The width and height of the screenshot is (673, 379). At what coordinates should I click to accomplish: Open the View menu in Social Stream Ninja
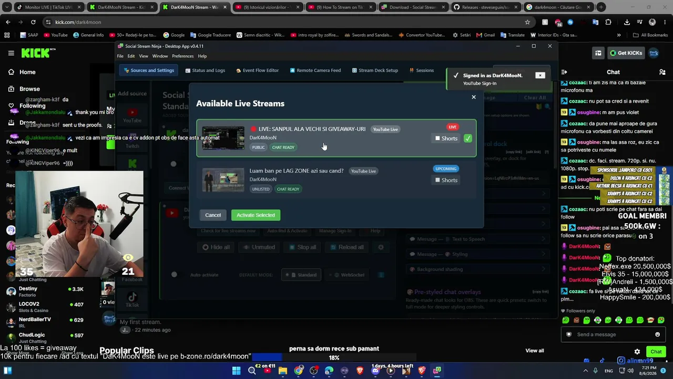(x=144, y=56)
